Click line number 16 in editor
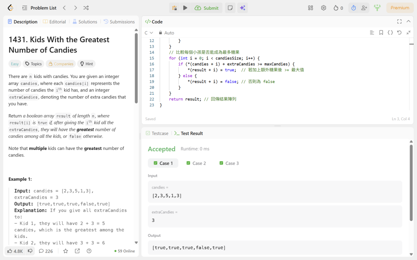Viewport: 417px width, 260px height. click(151, 64)
